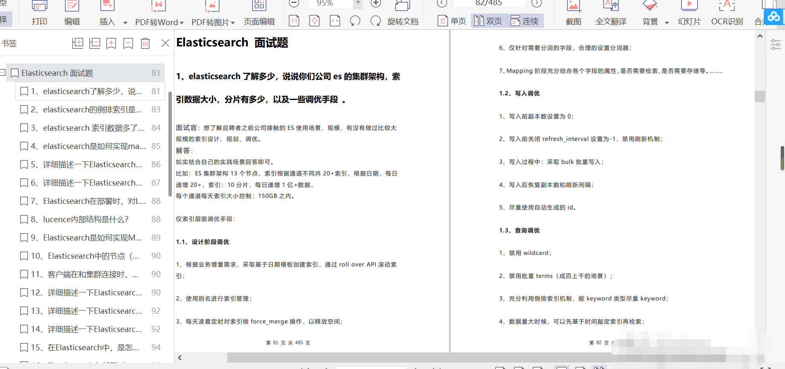The width and height of the screenshot is (785, 369).
Task: Open bookmark 6、详细描述一下Elasticsearch
Action: tap(90, 183)
